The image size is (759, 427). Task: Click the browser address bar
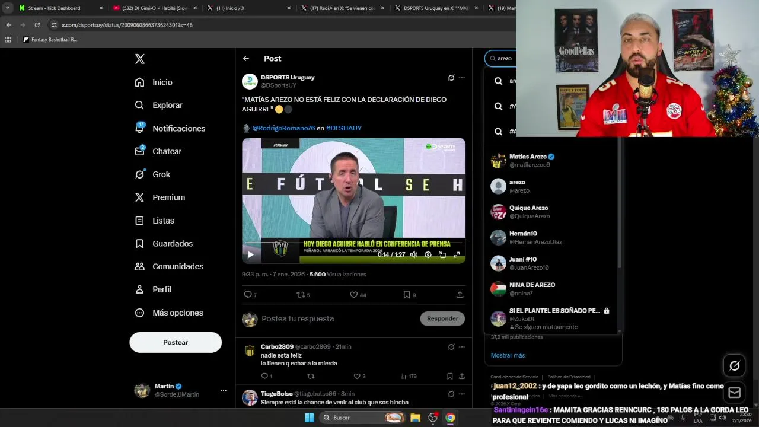279,25
